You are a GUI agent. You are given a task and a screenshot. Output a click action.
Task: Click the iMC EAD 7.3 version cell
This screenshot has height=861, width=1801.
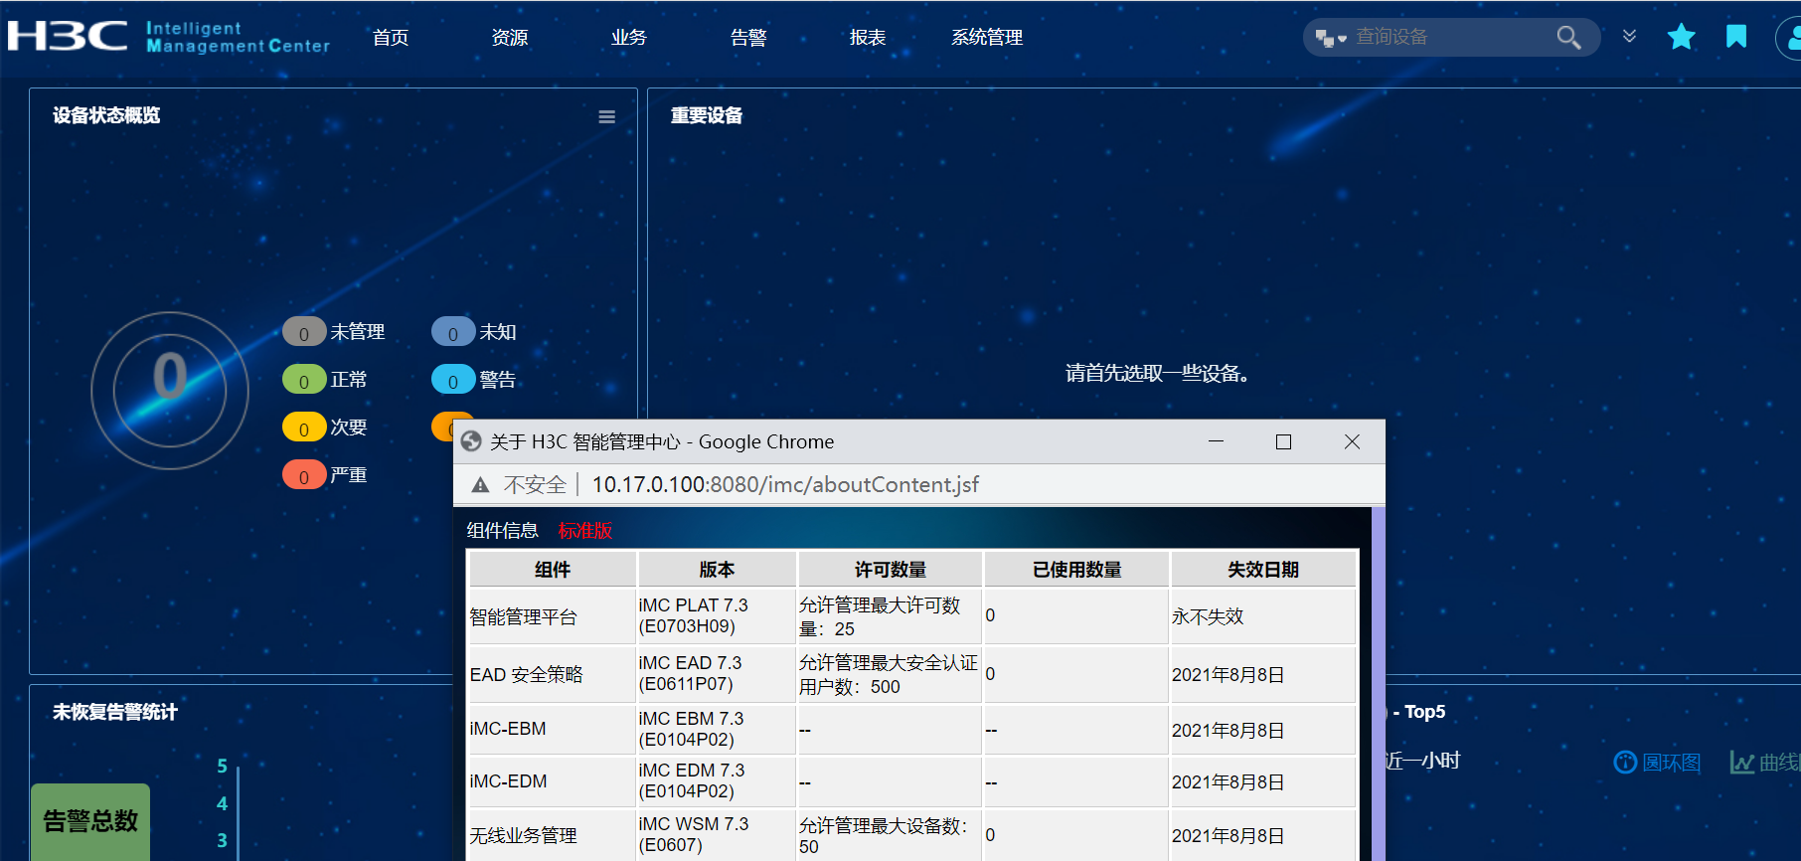pyautogui.click(x=717, y=674)
